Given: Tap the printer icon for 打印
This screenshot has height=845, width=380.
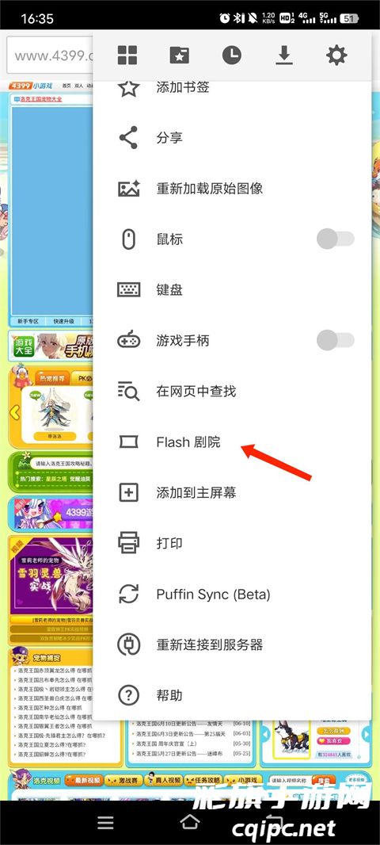Looking at the screenshot, I should [x=128, y=543].
